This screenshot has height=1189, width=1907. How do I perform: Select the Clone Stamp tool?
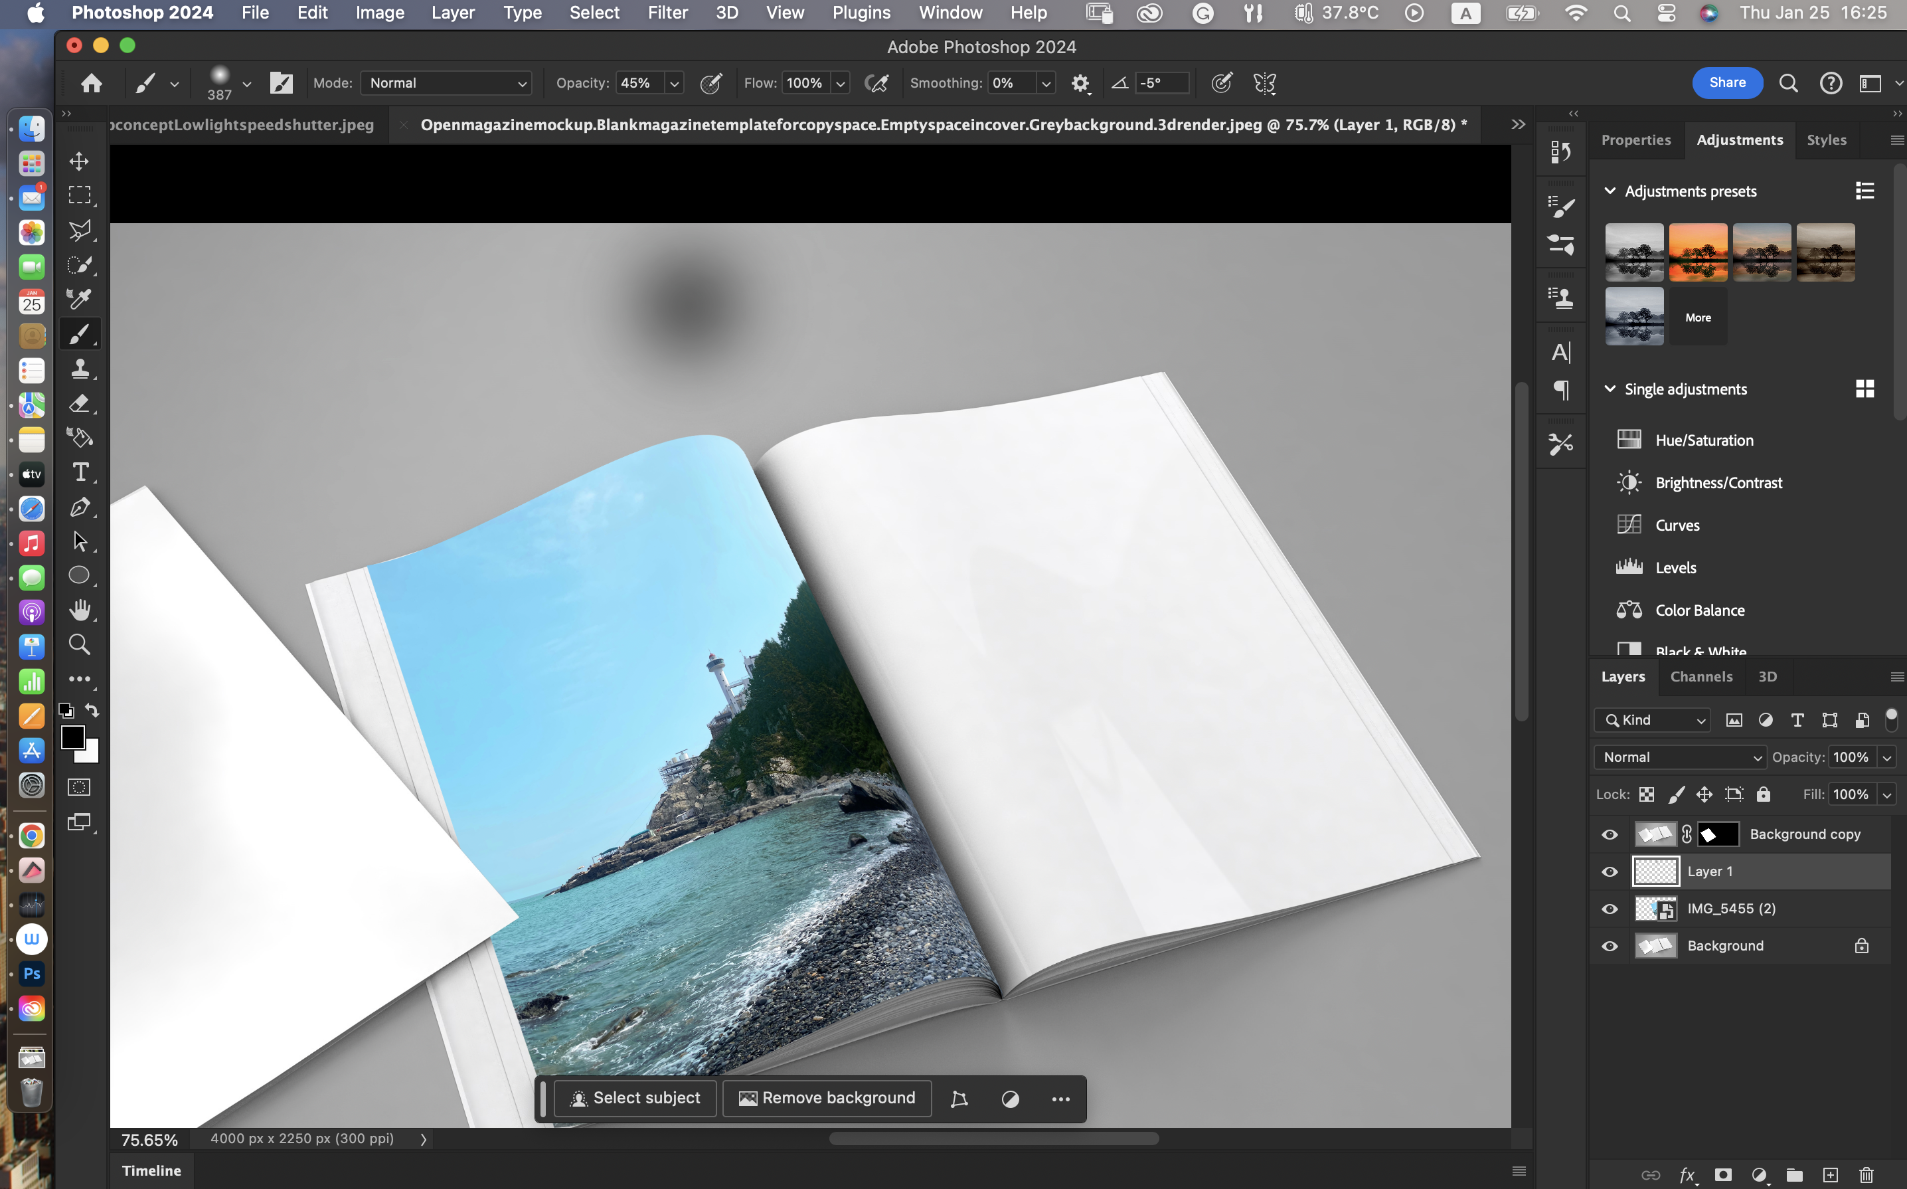(80, 369)
